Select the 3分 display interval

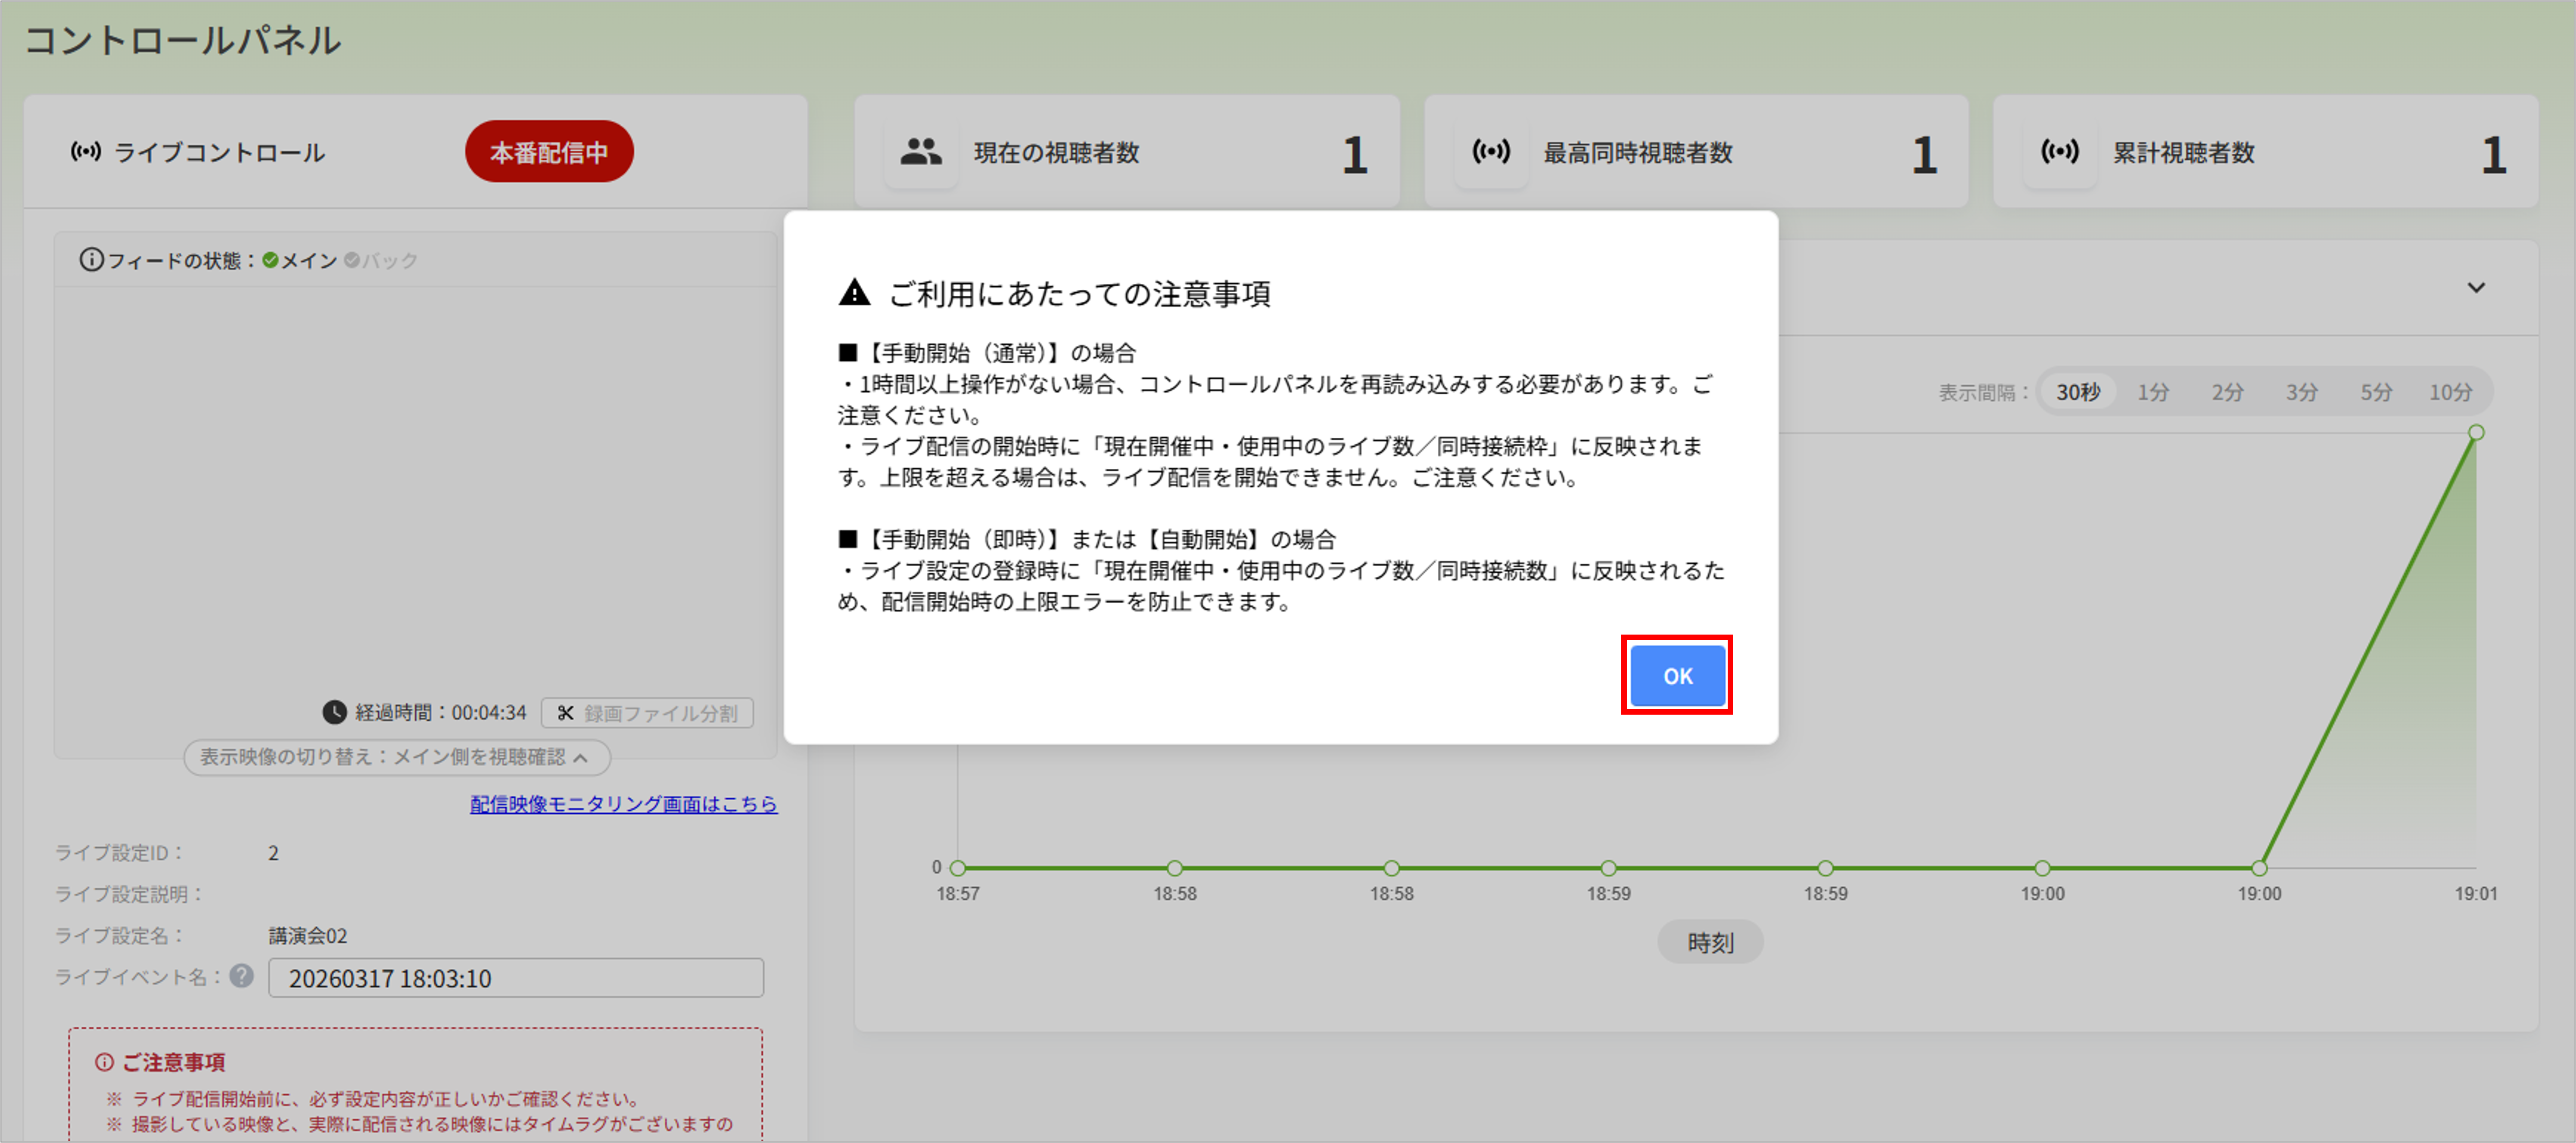[2301, 392]
